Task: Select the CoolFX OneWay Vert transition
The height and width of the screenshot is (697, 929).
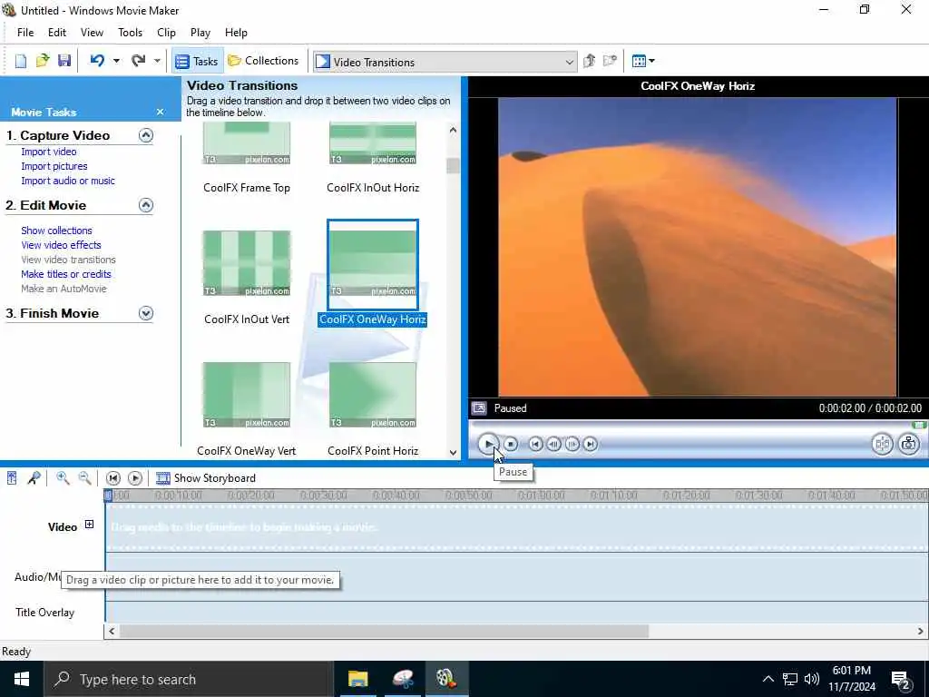Action: pos(247,395)
